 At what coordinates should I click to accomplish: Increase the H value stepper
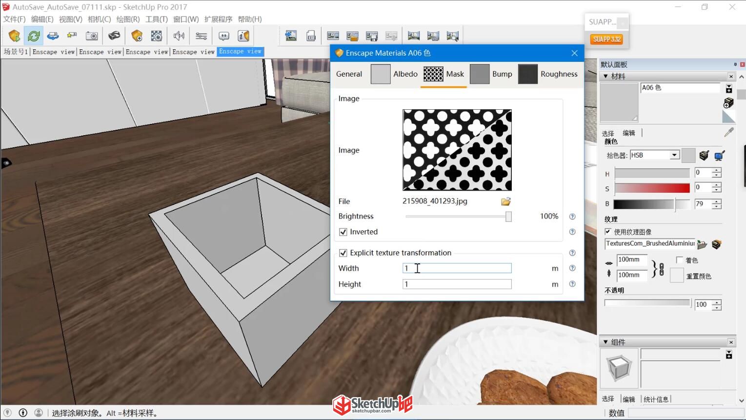tap(716, 170)
